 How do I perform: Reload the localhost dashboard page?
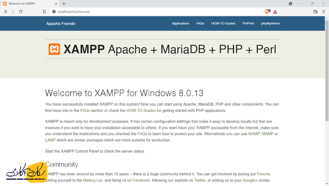[21, 12]
